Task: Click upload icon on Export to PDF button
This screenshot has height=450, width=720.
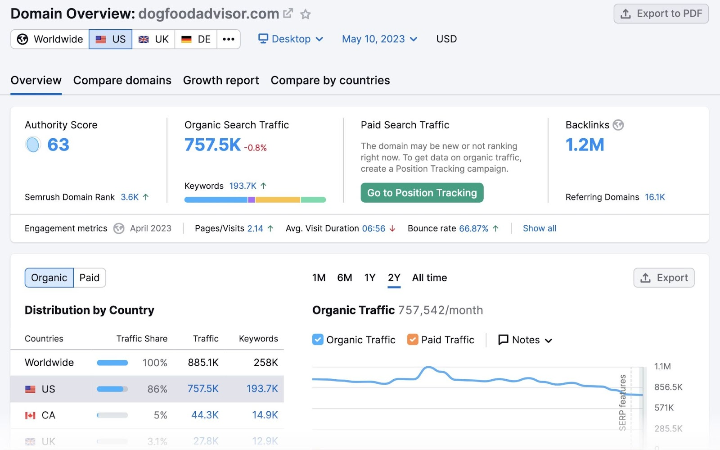Action: (x=625, y=14)
